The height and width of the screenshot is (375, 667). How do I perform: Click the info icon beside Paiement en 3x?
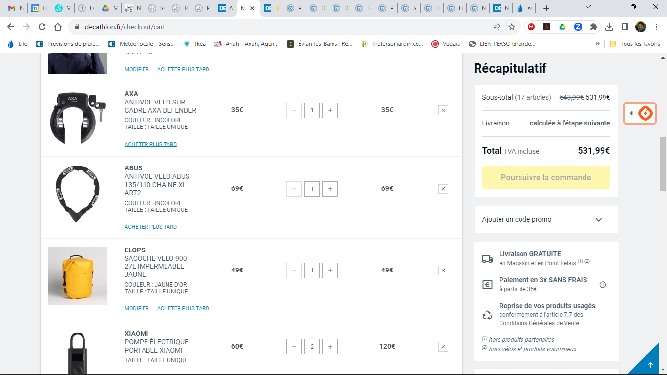coord(603,285)
